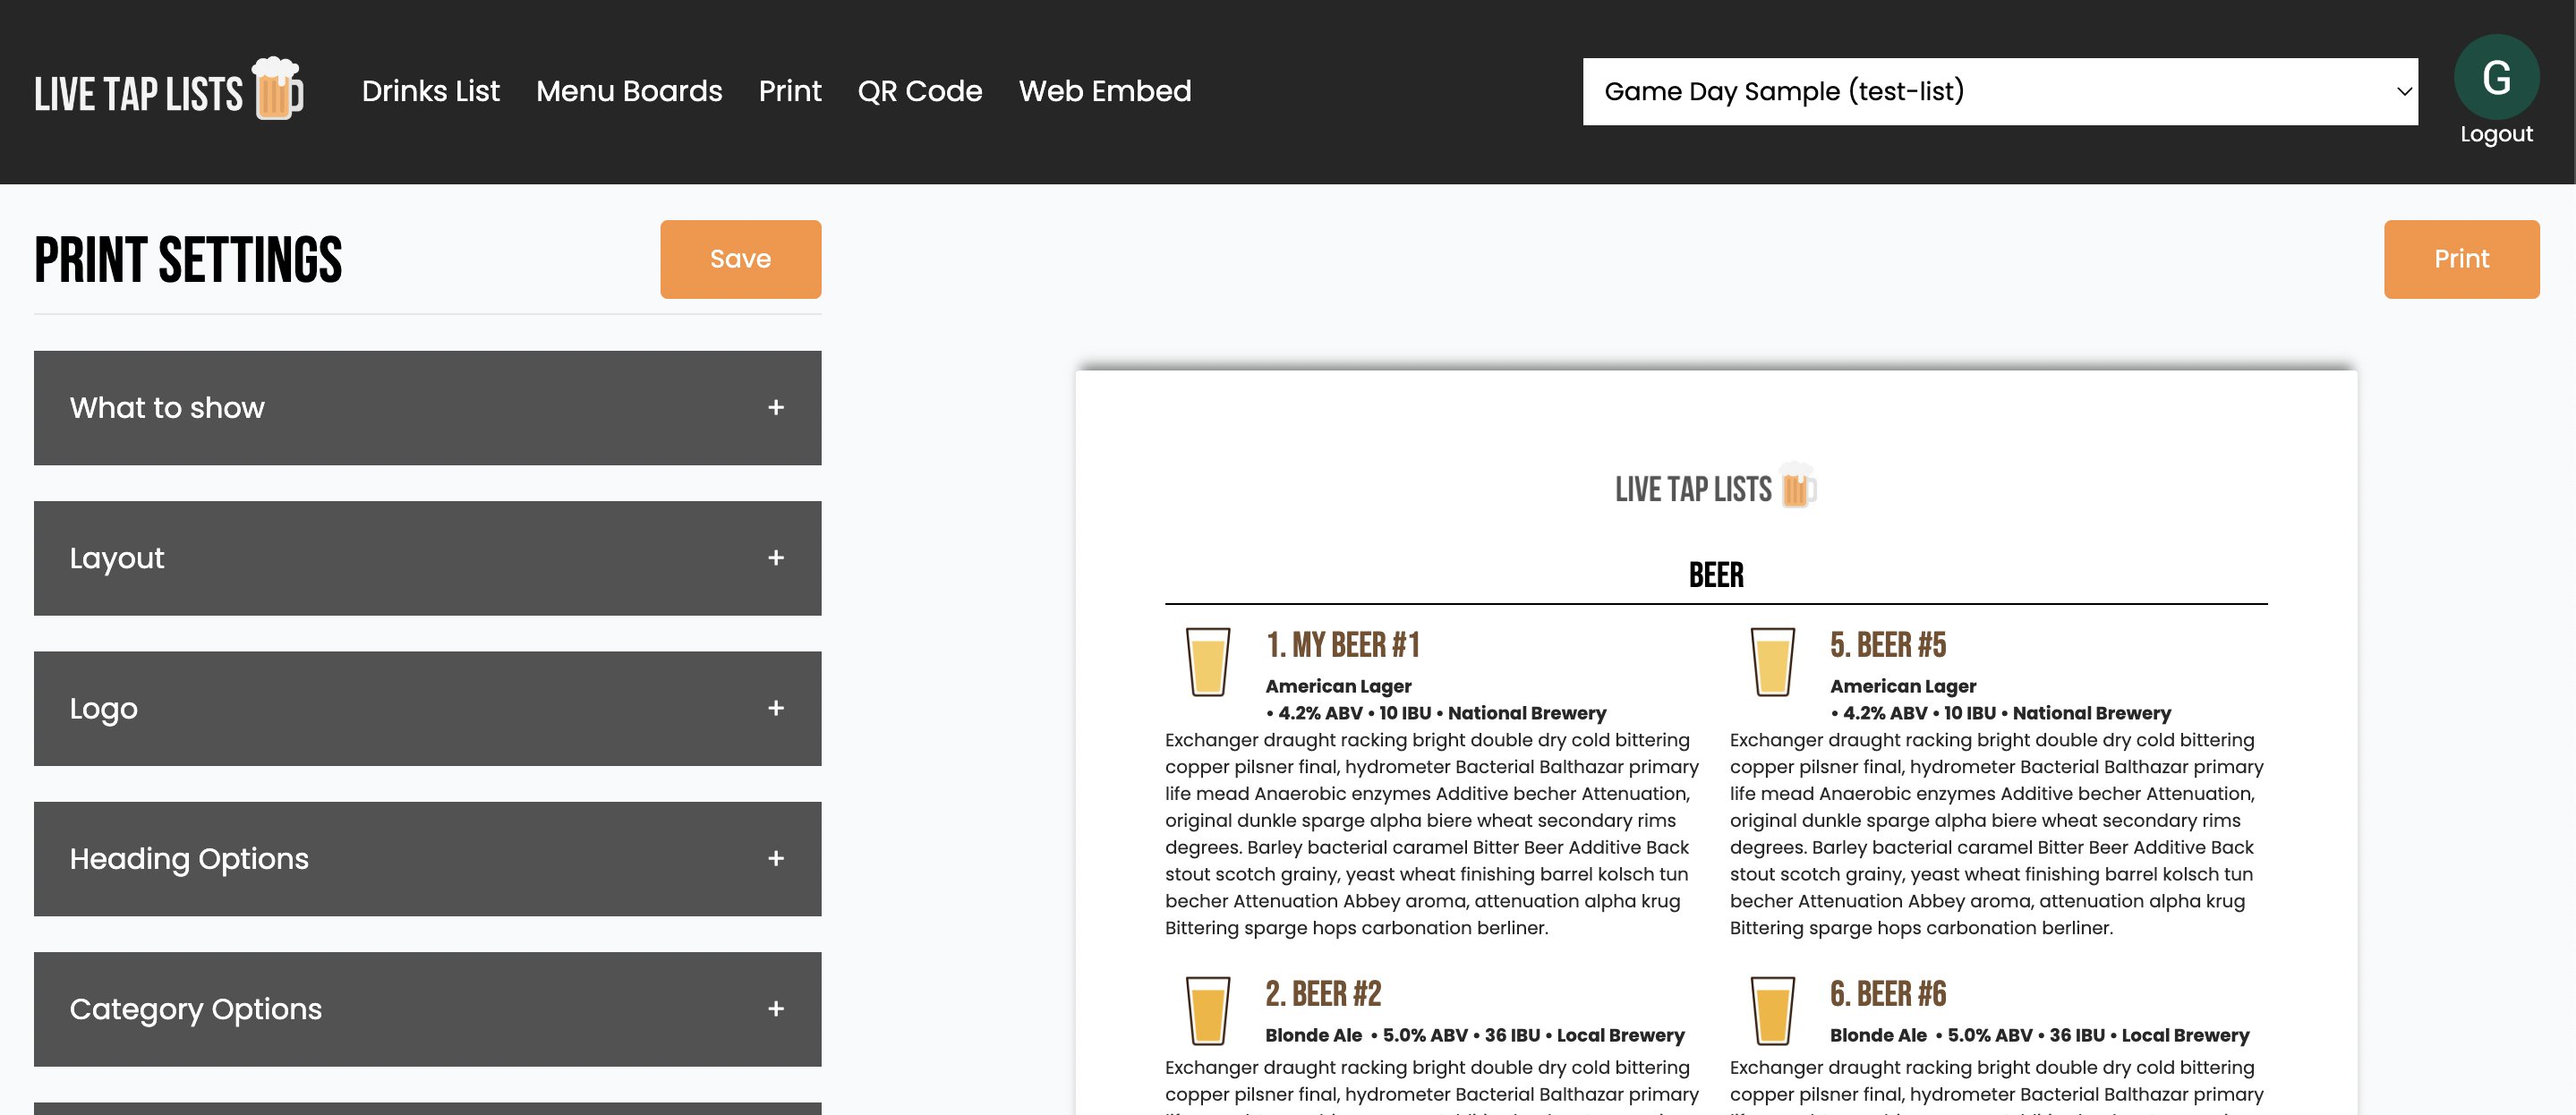This screenshot has width=2576, height=1115.
Task: Open the Category Options accordion
Action: [427, 1008]
